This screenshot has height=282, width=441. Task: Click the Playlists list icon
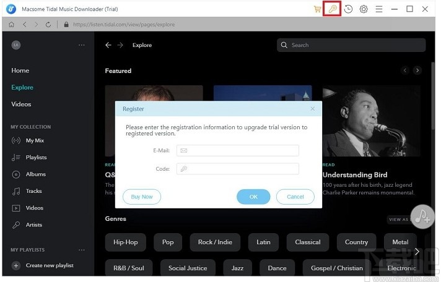click(x=15, y=158)
